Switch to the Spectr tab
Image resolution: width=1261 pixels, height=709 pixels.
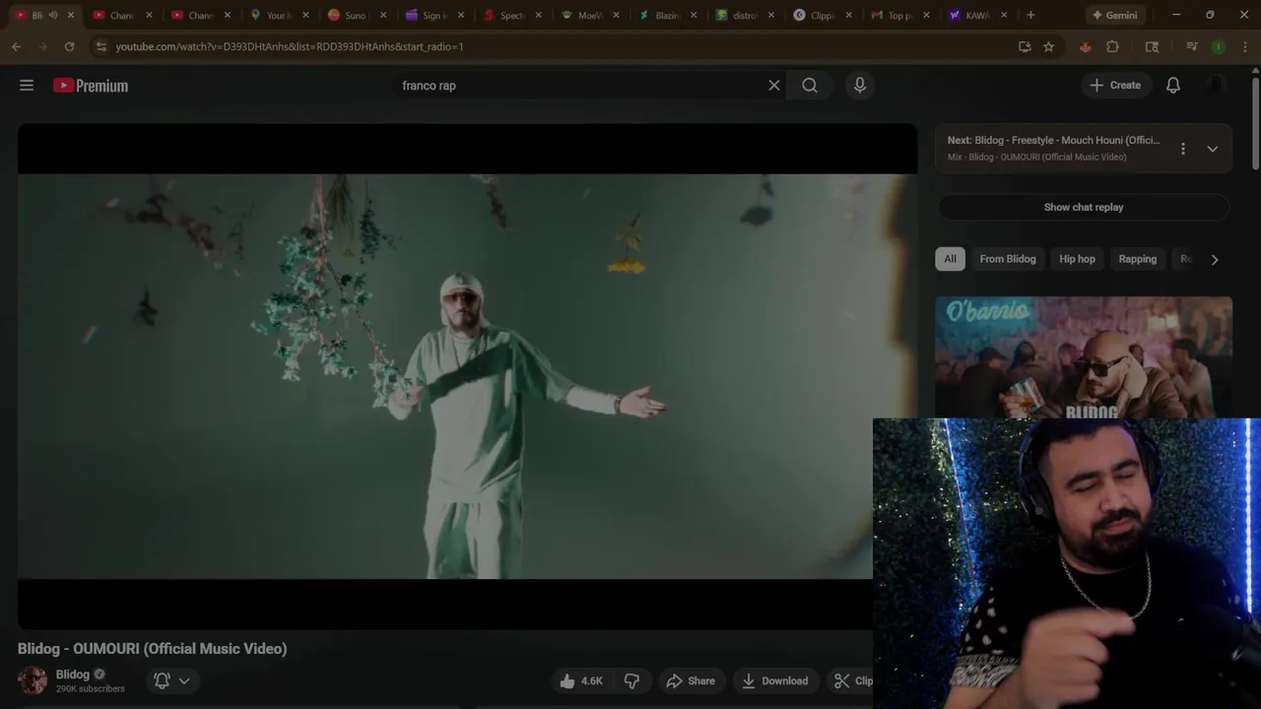click(503, 15)
